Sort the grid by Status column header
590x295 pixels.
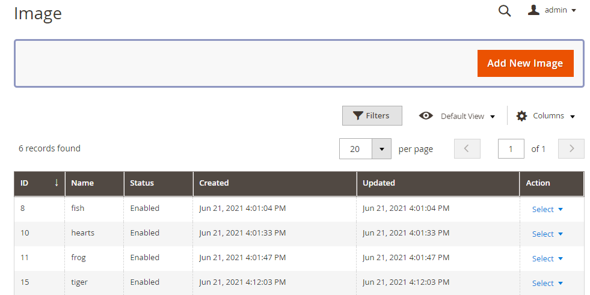click(x=142, y=183)
